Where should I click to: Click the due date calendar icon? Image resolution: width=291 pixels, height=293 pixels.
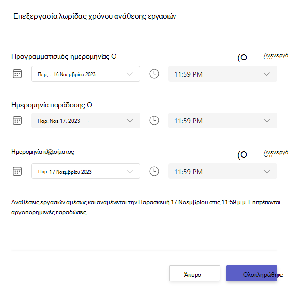pyautogui.click(x=17, y=120)
